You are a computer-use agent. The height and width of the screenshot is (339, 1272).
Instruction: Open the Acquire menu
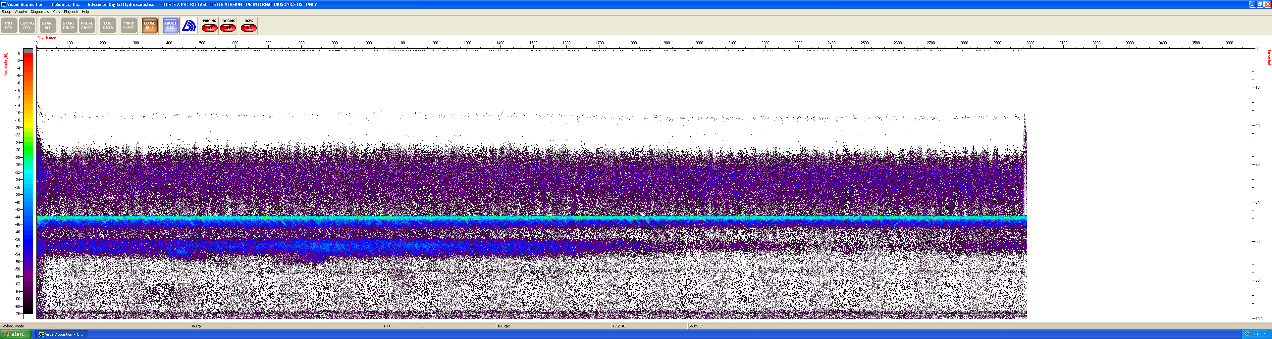21,11
